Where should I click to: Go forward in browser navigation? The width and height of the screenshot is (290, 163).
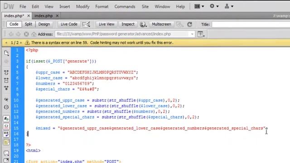18,34
